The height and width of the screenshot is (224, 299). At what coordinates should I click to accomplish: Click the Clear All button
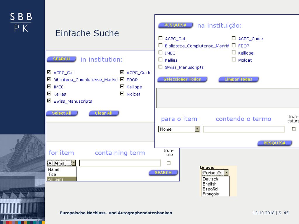click(104, 113)
